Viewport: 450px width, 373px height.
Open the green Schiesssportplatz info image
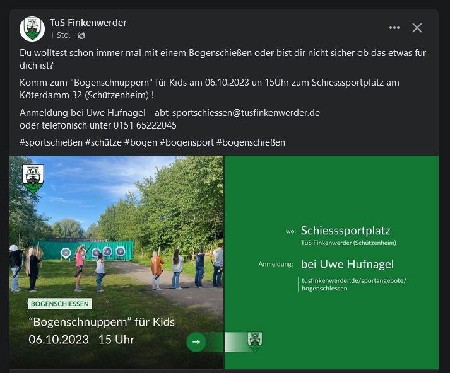331,262
